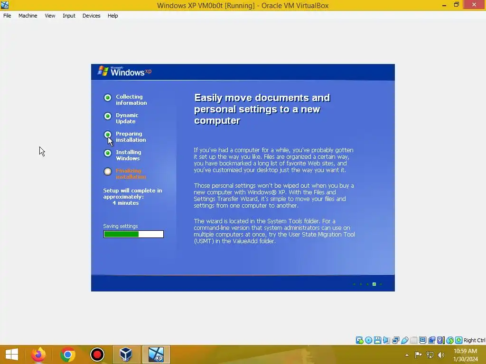
Task: Open the red screen recorder taskbar app
Action: 97,355
